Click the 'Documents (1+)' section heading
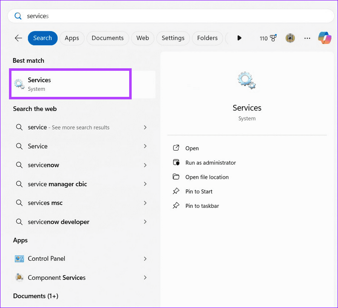Screen dimensions: 338x308 tap(36, 296)
